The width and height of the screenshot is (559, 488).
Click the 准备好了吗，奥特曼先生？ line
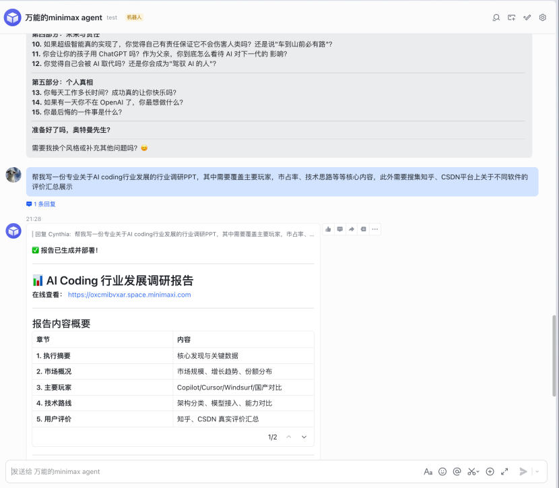coord(71,130)
